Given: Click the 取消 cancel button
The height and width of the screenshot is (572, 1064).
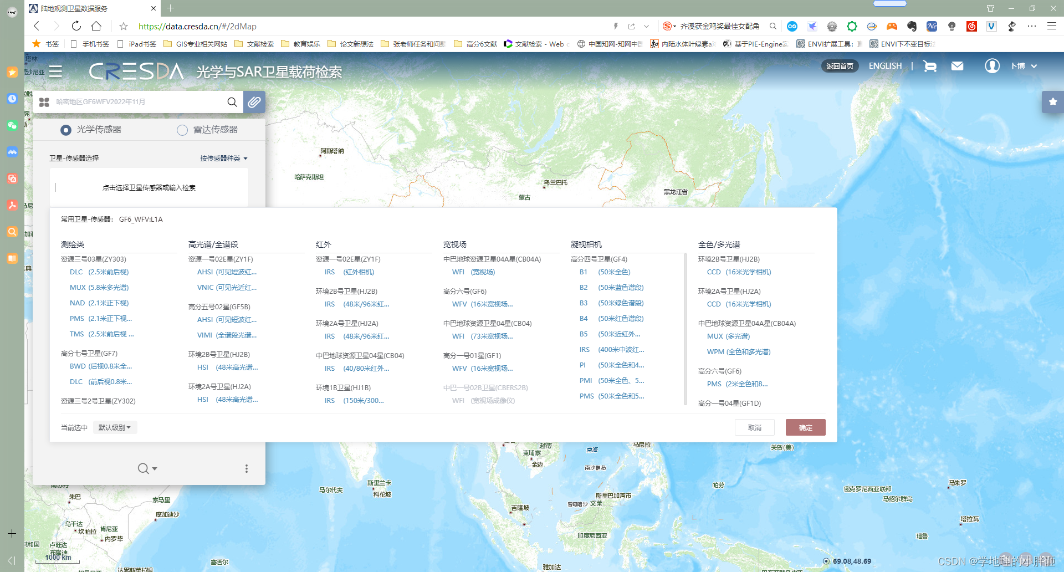Looking at the screenshot, I should click(755, 427).
